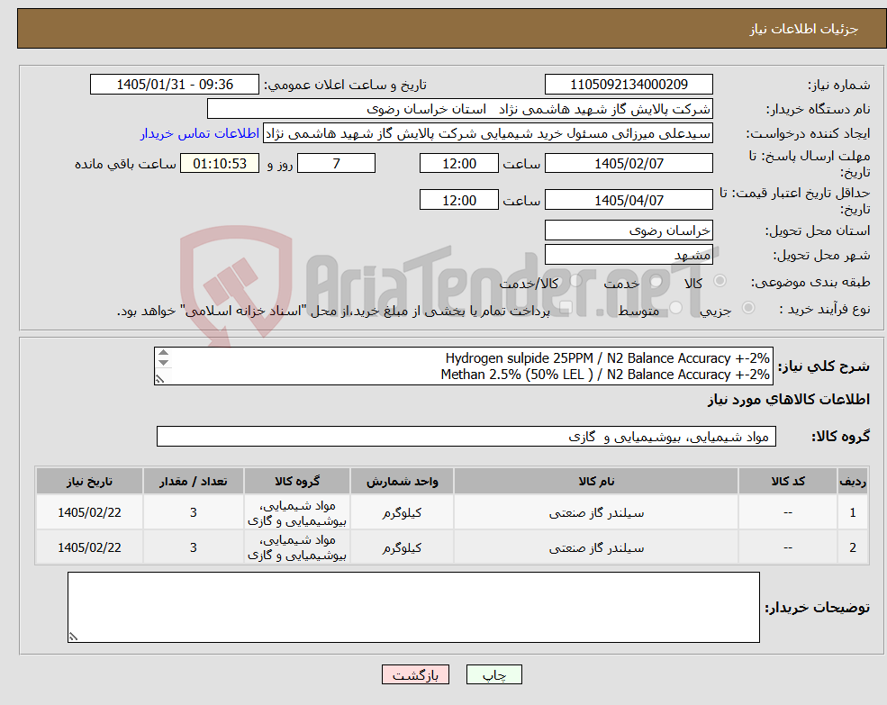Click row 2 unit کیلوگرم
Viewport: 887px width, 705px height.
(x=402, y=547)
